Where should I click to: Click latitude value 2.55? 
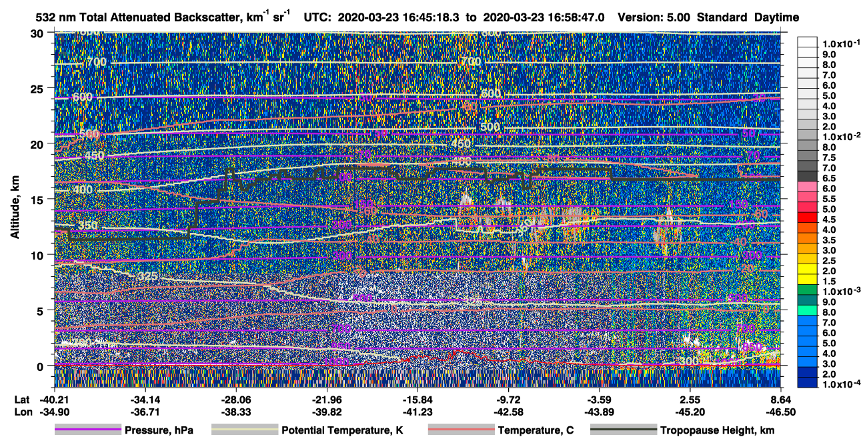(x=690, y=400)
